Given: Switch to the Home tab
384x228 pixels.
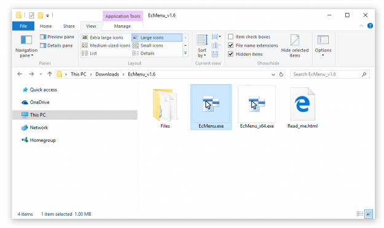Looking at the screenshot, I should [46, 26].
